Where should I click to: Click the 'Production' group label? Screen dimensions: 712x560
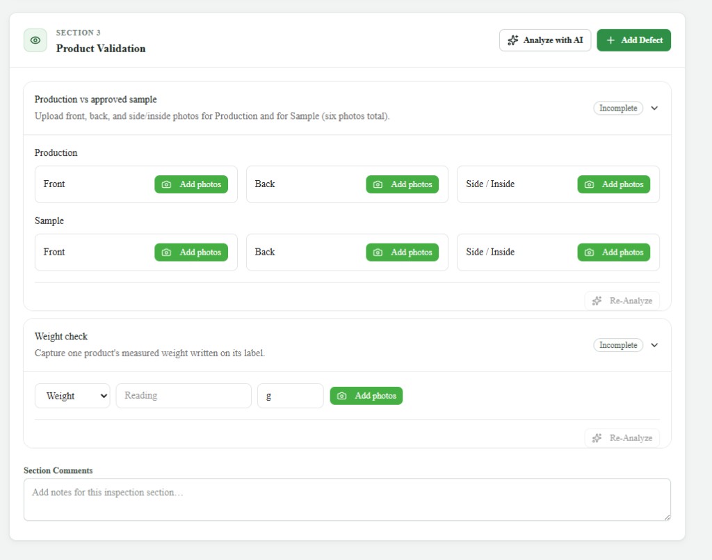pos(56,153)
